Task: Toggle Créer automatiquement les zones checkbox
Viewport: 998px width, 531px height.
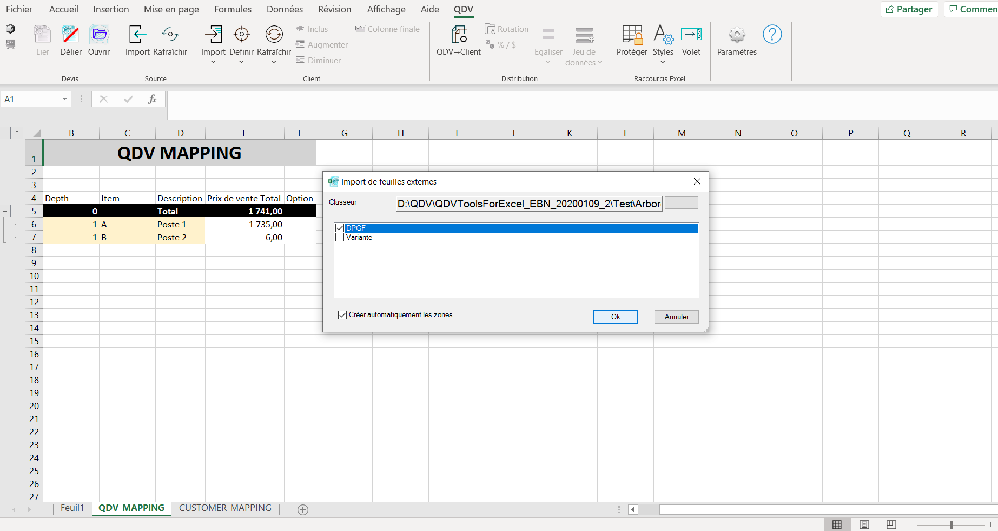Action: click(342, 315)
